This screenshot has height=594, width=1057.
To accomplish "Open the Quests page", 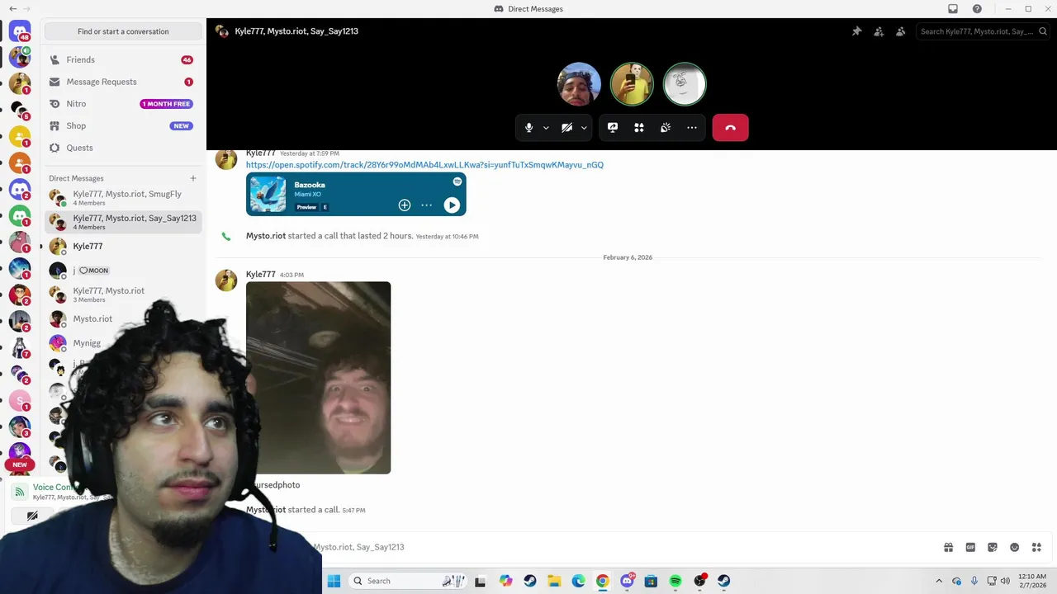I will [x=123, y=148].
